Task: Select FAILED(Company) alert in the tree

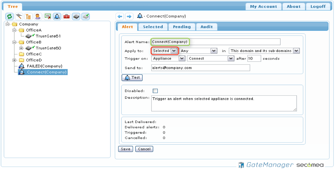Action: 45,66
